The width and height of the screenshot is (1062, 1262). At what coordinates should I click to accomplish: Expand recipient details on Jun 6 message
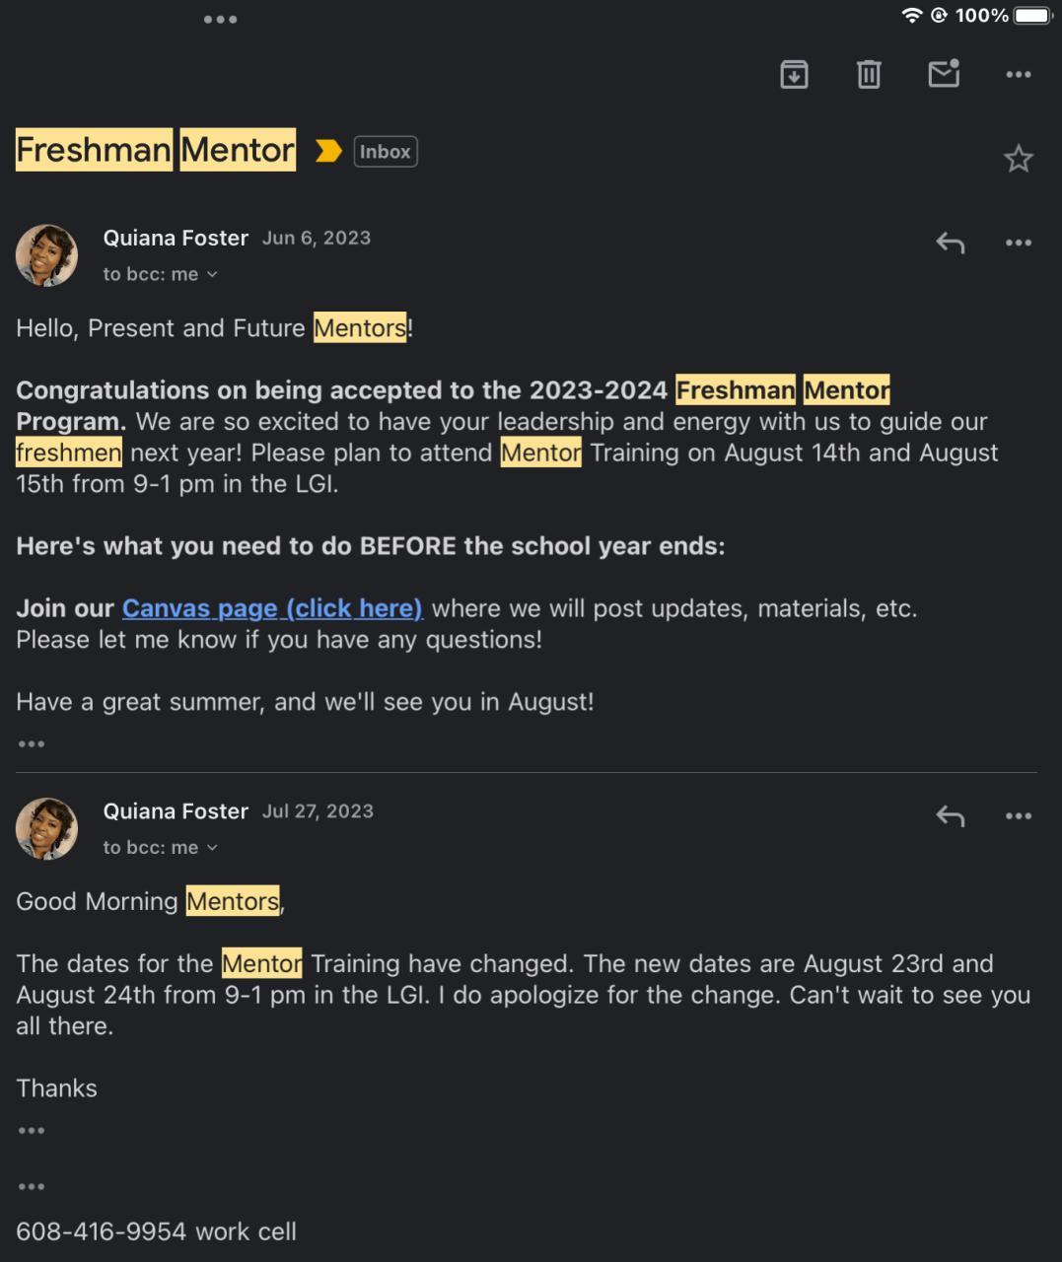click(x=161, y=274)
